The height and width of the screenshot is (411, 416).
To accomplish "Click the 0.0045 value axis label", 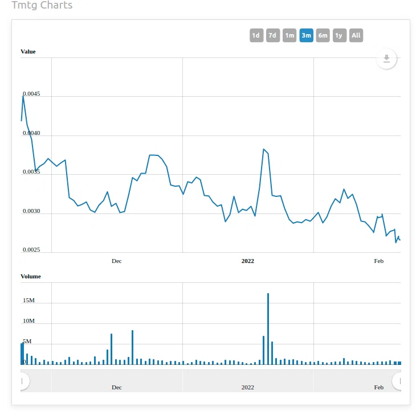I will [x=31, y=94].
